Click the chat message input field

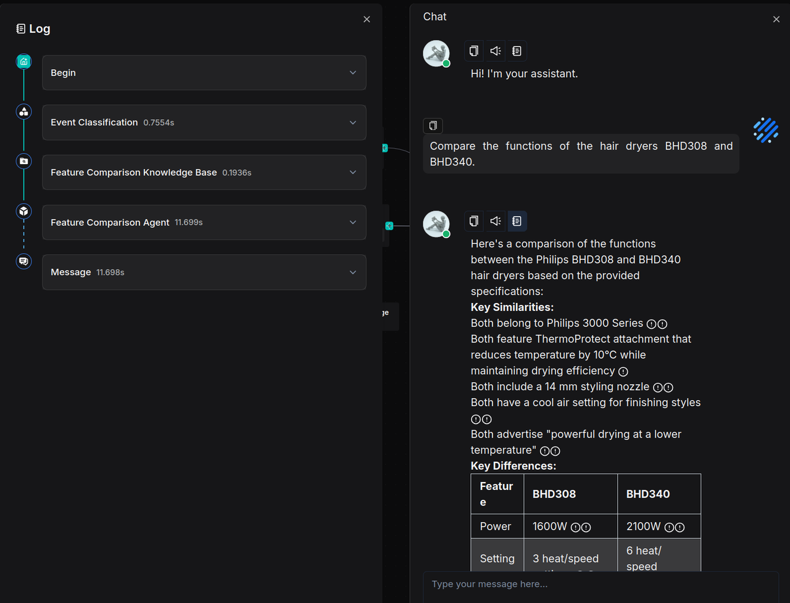point(599,584)
